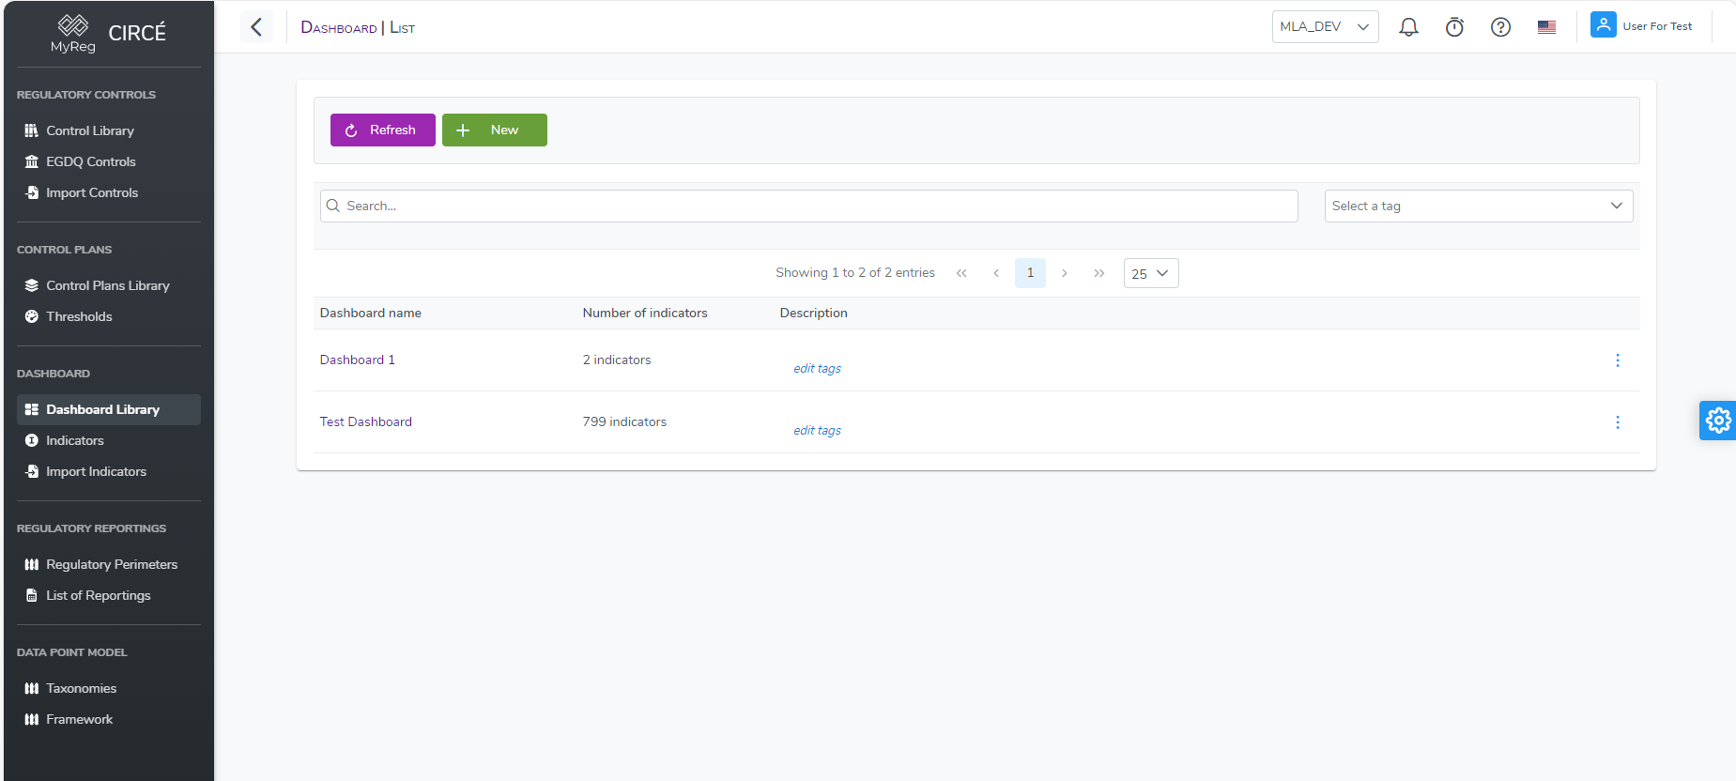1736x781 pixels.
Task: Select Dashboard Library in sidebar
Action: (109, 409)
